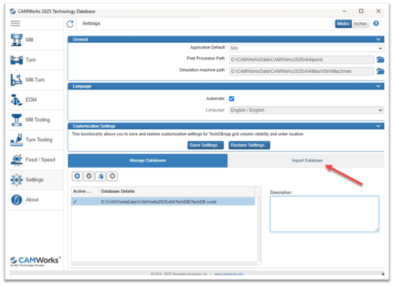
Task: Click in the Description text area
Action: (324, 214)
